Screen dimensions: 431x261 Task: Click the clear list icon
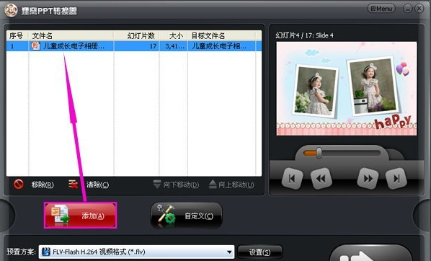[x=73, y=185]
